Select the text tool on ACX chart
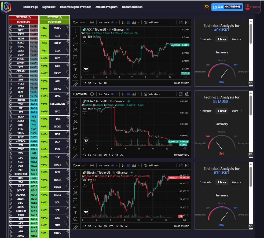 click(x=75, y=69)
